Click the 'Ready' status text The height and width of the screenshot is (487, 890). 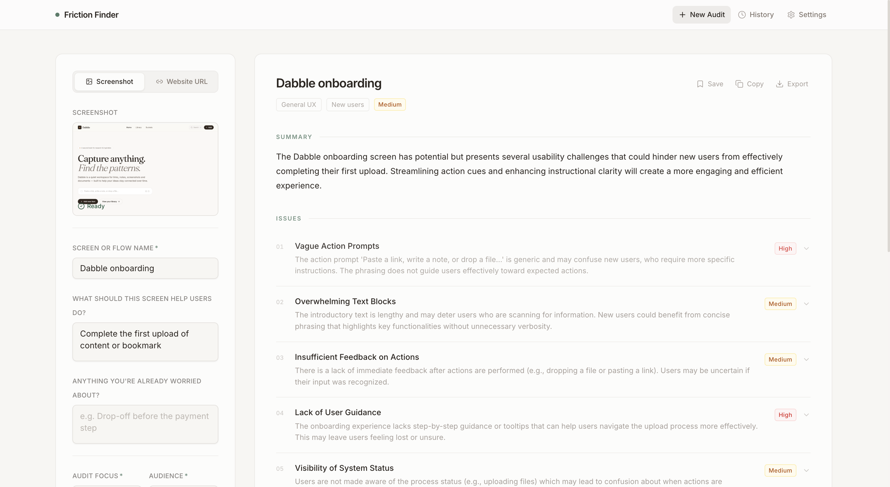[96, 206]
